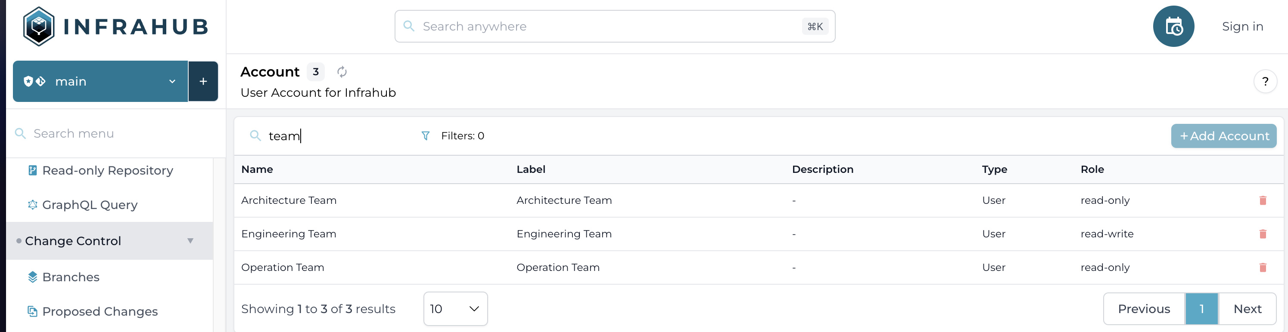Click the filter funnel icon

pos(425,136)
